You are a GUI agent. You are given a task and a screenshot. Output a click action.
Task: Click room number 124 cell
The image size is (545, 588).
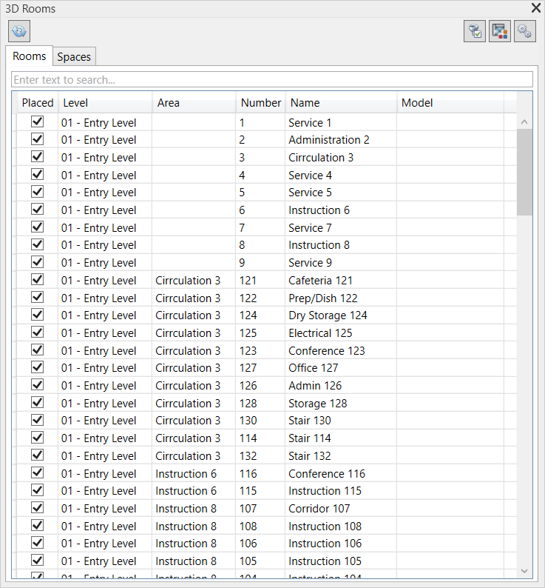click(260, 315)
